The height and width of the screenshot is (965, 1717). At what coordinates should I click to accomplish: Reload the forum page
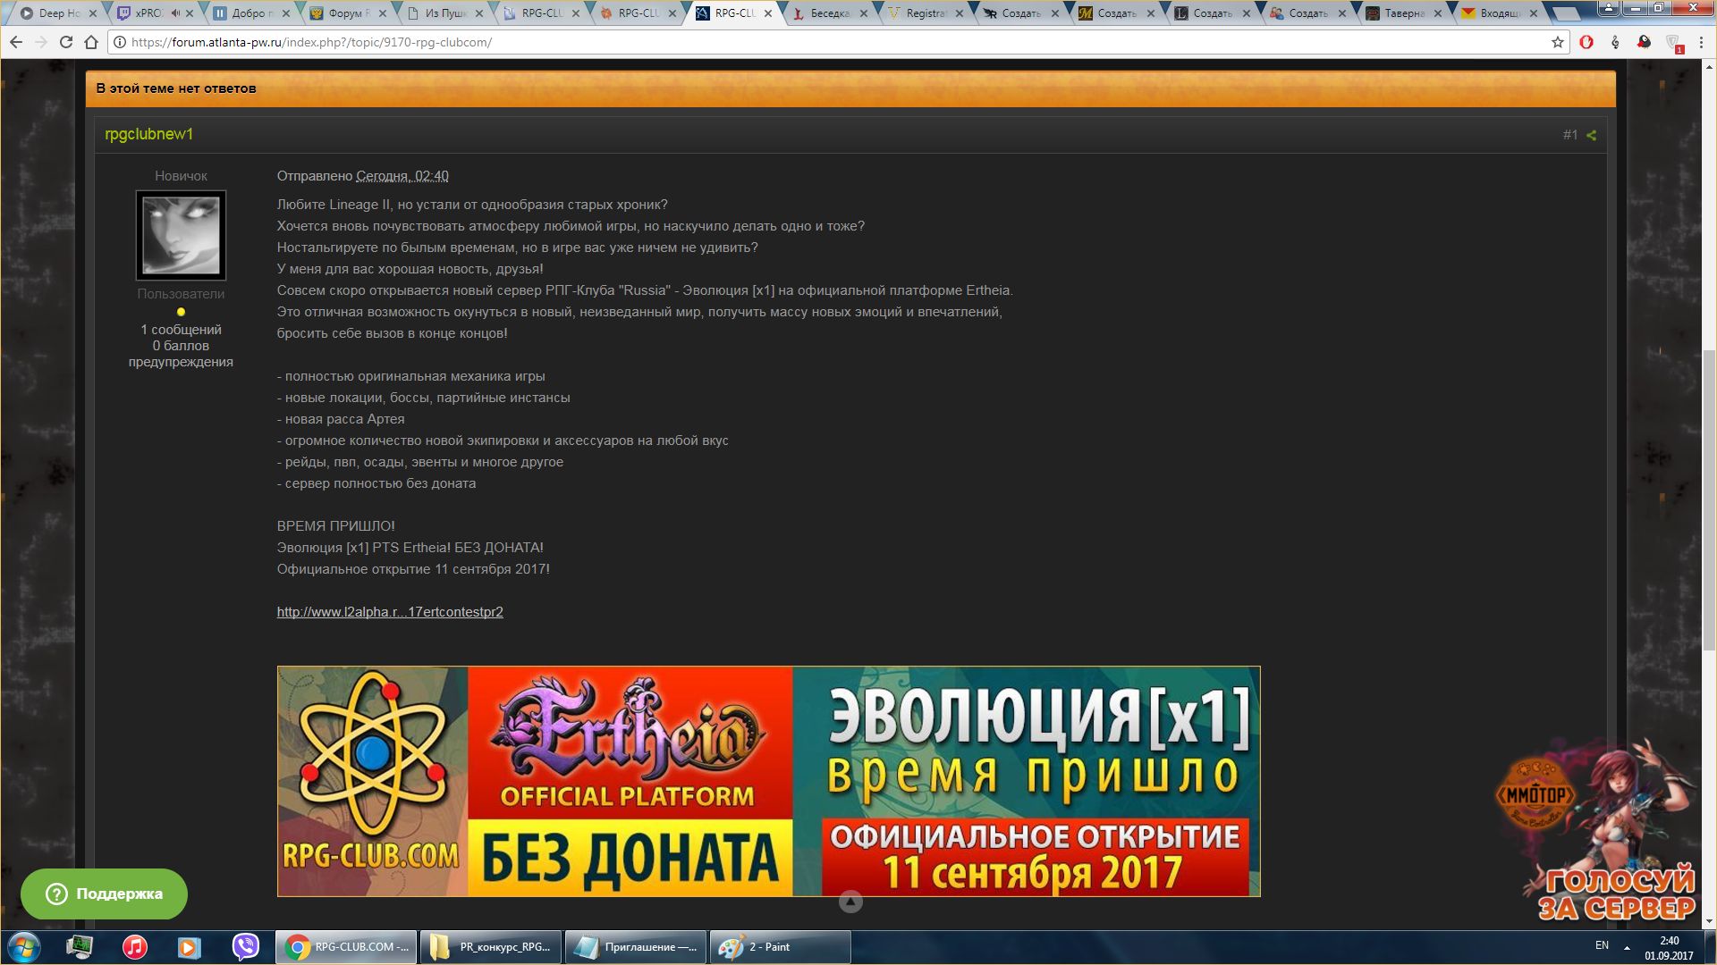(x=65, y=42)
